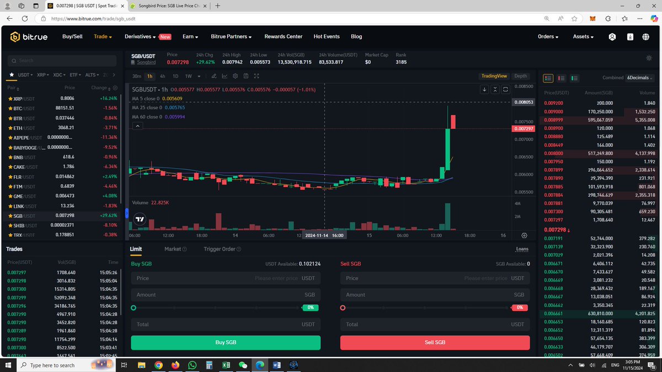Image resolution: width=662 pixels, height=372 pixels.
Task: Click the Trigger Order info icon
Action: 239,249
